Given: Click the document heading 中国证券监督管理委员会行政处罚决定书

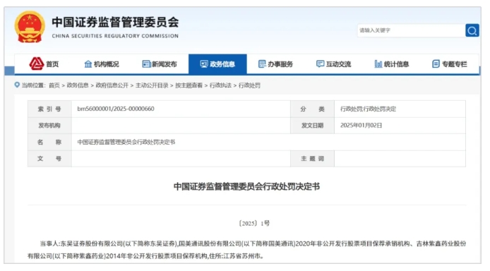Looking at the screenshot, I should click(x=246, y=186).
